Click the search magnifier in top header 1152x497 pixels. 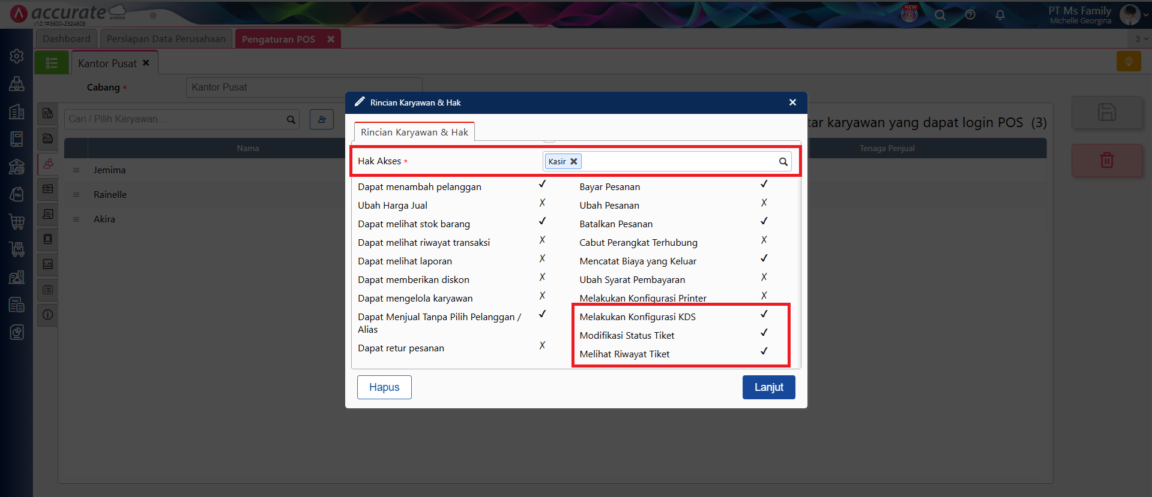click(940, 15)
